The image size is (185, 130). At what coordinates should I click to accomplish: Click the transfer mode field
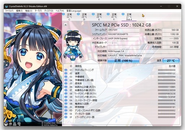[123, 43]
